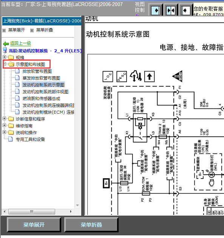The image size is (224, 238).
Task: Select the 规格 folder
Action: coord(20,58)
